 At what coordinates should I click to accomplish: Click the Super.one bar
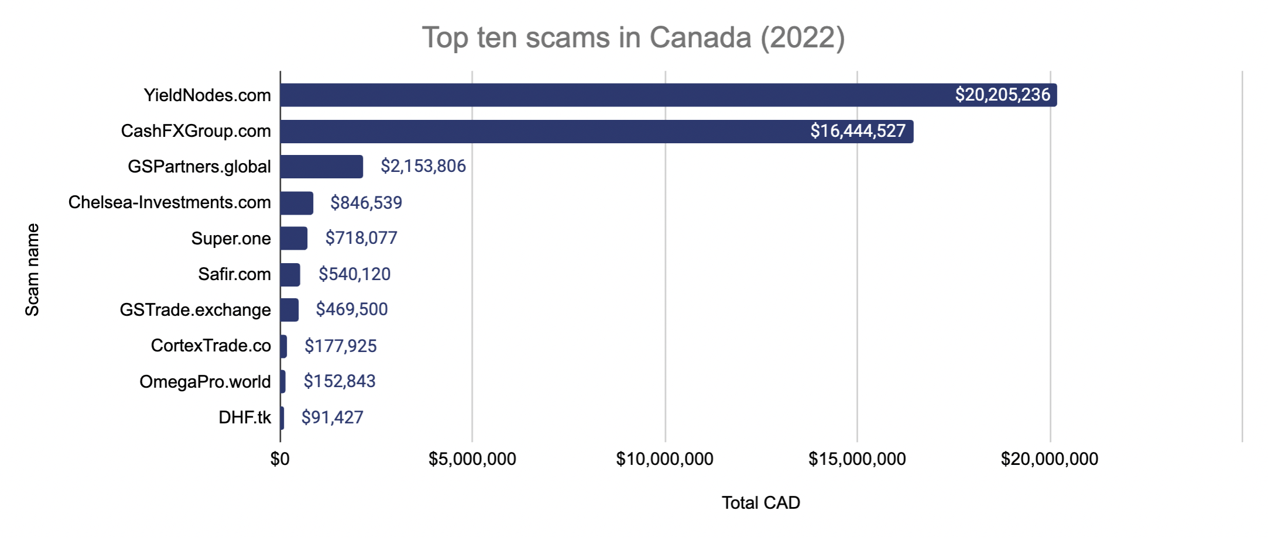[x=294, y=239]
